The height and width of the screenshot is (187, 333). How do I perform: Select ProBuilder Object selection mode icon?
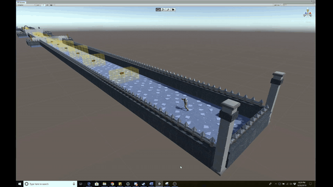158,9
